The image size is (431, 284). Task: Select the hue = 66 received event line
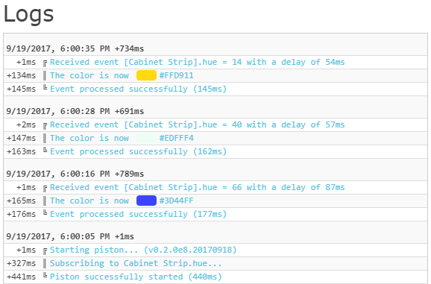(x=197, y=187)
